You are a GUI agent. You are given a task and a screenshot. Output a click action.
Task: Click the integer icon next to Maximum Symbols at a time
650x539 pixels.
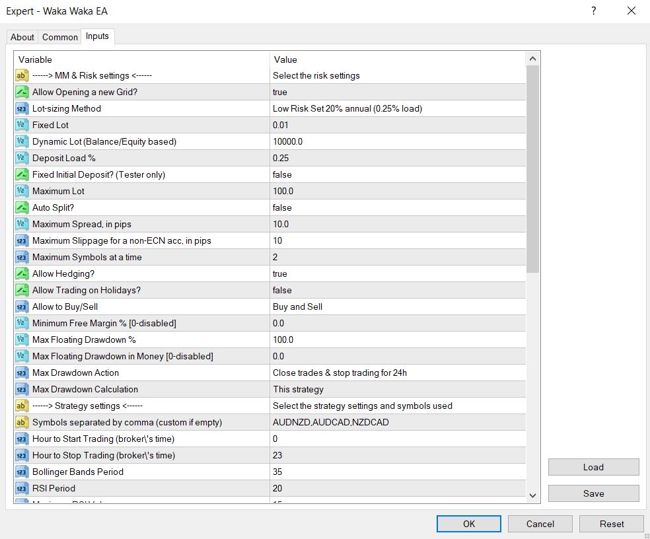pyautogui.click(x=22, y=257)
